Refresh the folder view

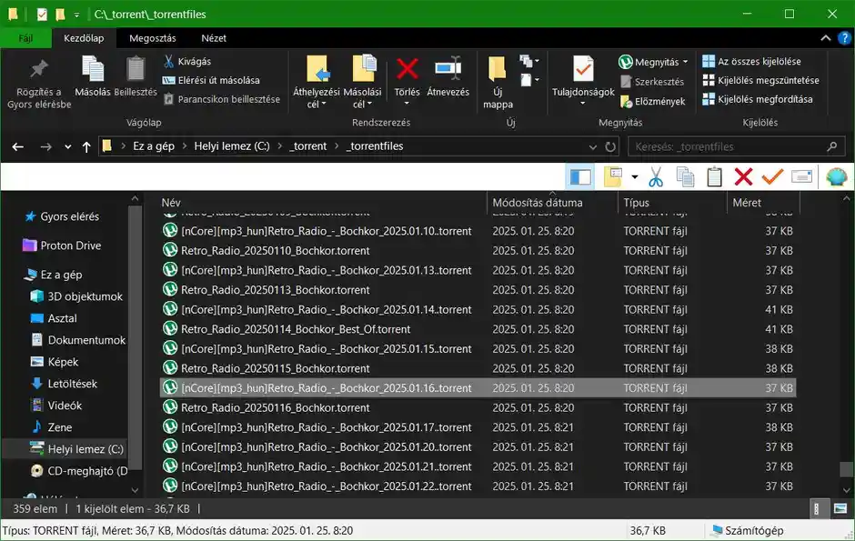610,146
